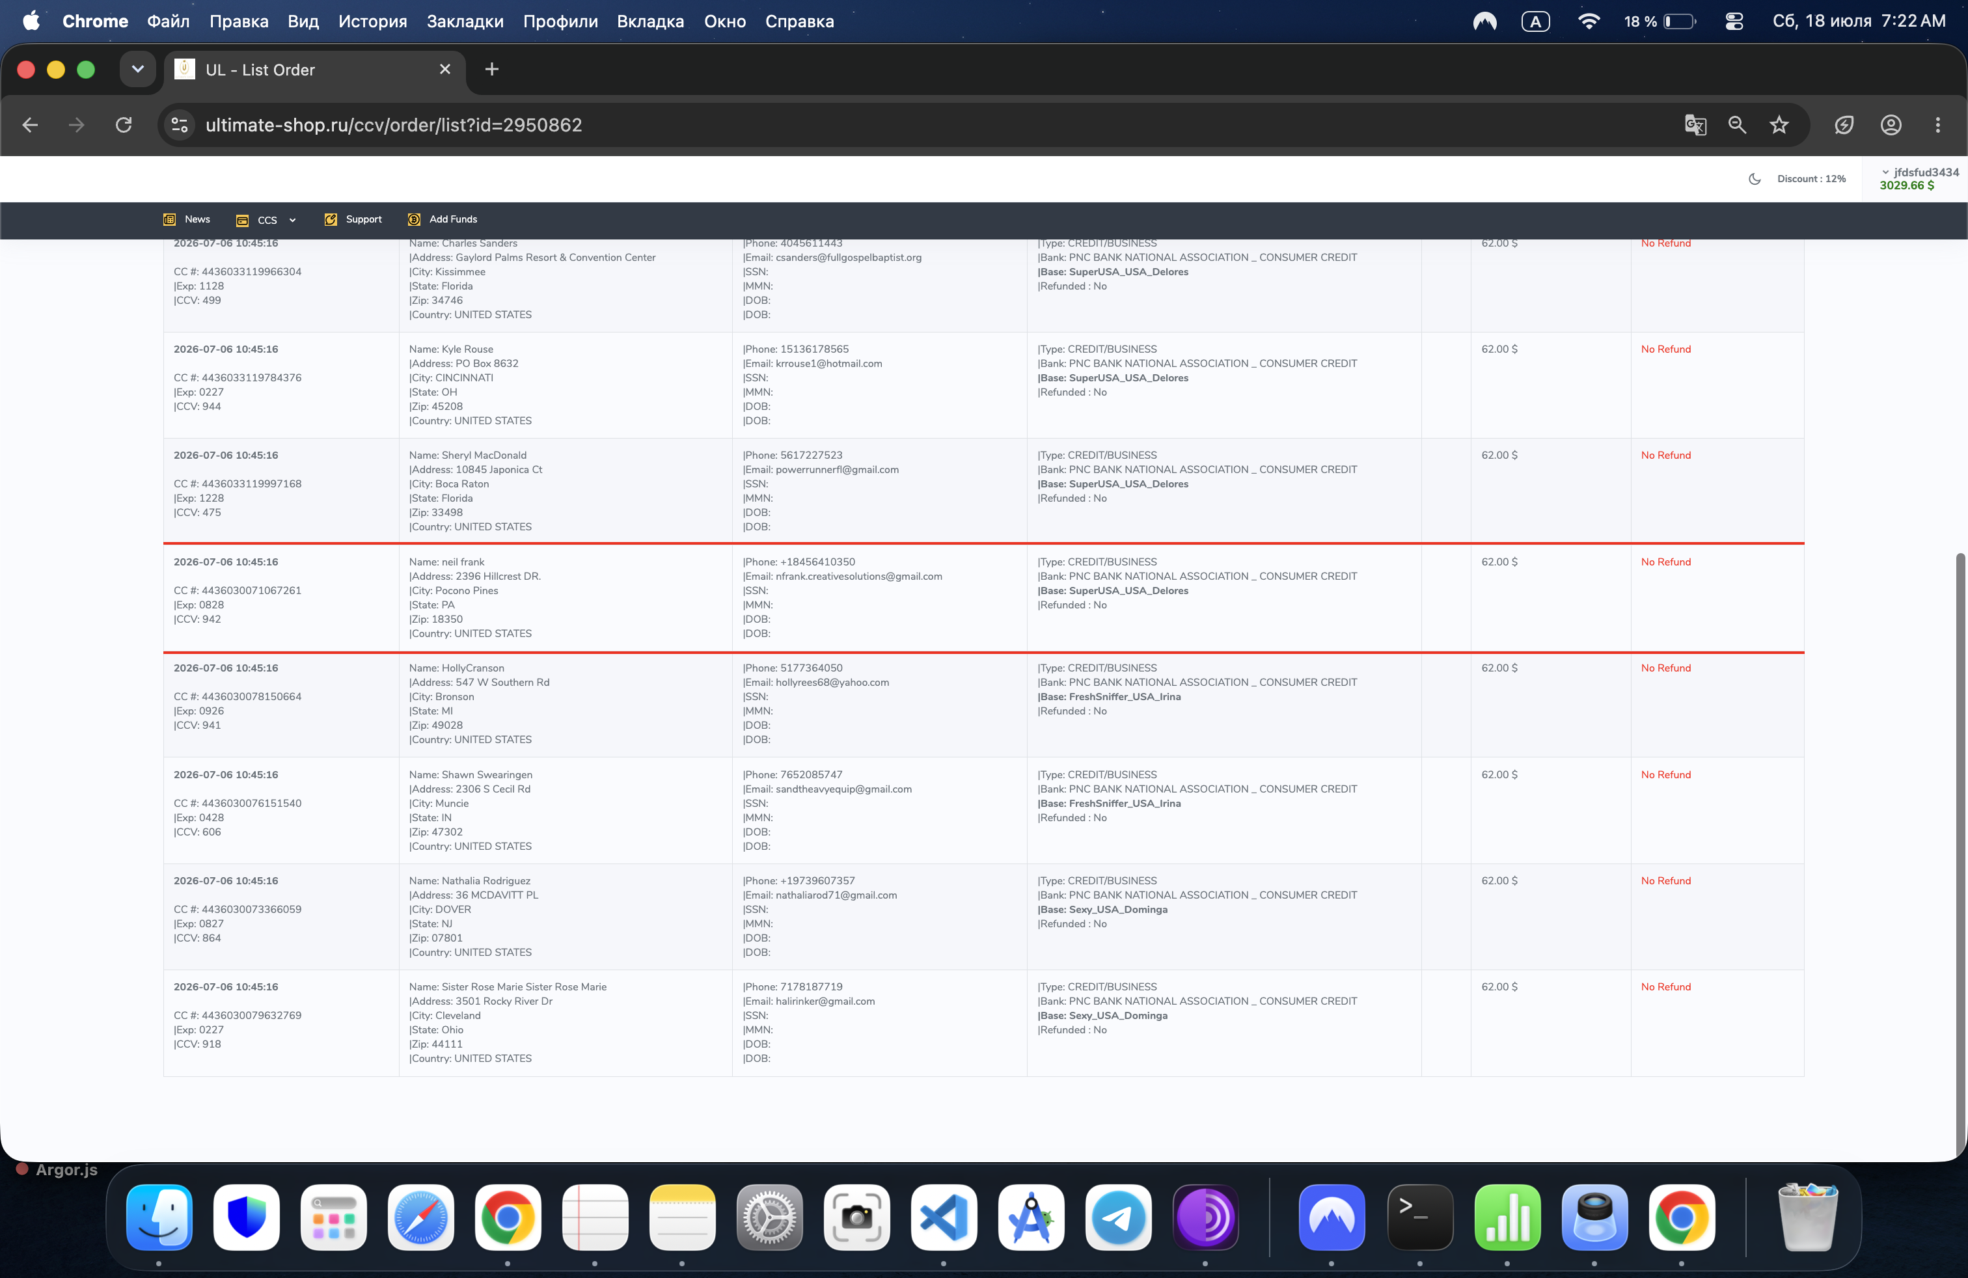Click the CCS card icon in the navbar
Screen dimensions: 1968x1278
coord(242,221)
